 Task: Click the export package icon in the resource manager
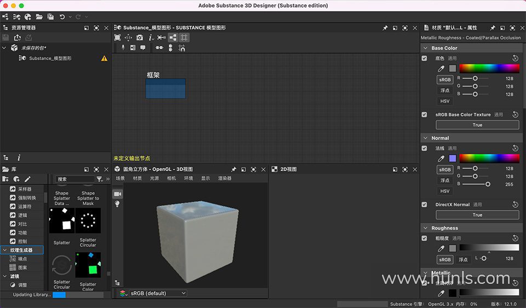(x=18, y=38)
